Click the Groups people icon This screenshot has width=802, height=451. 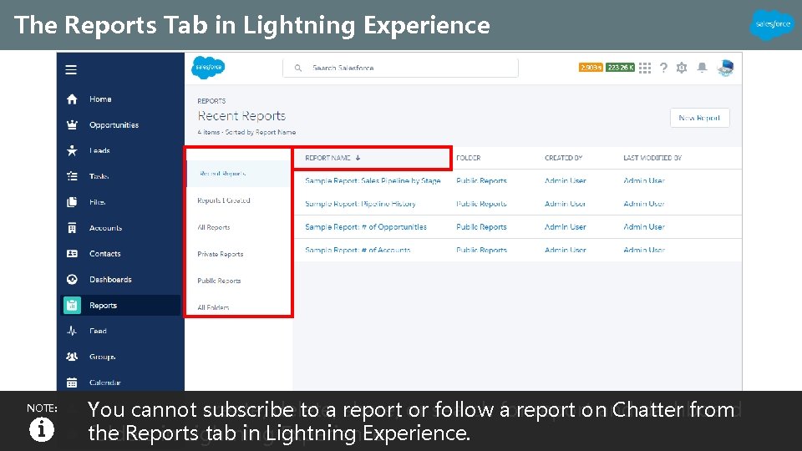click(x=72, y=357)
